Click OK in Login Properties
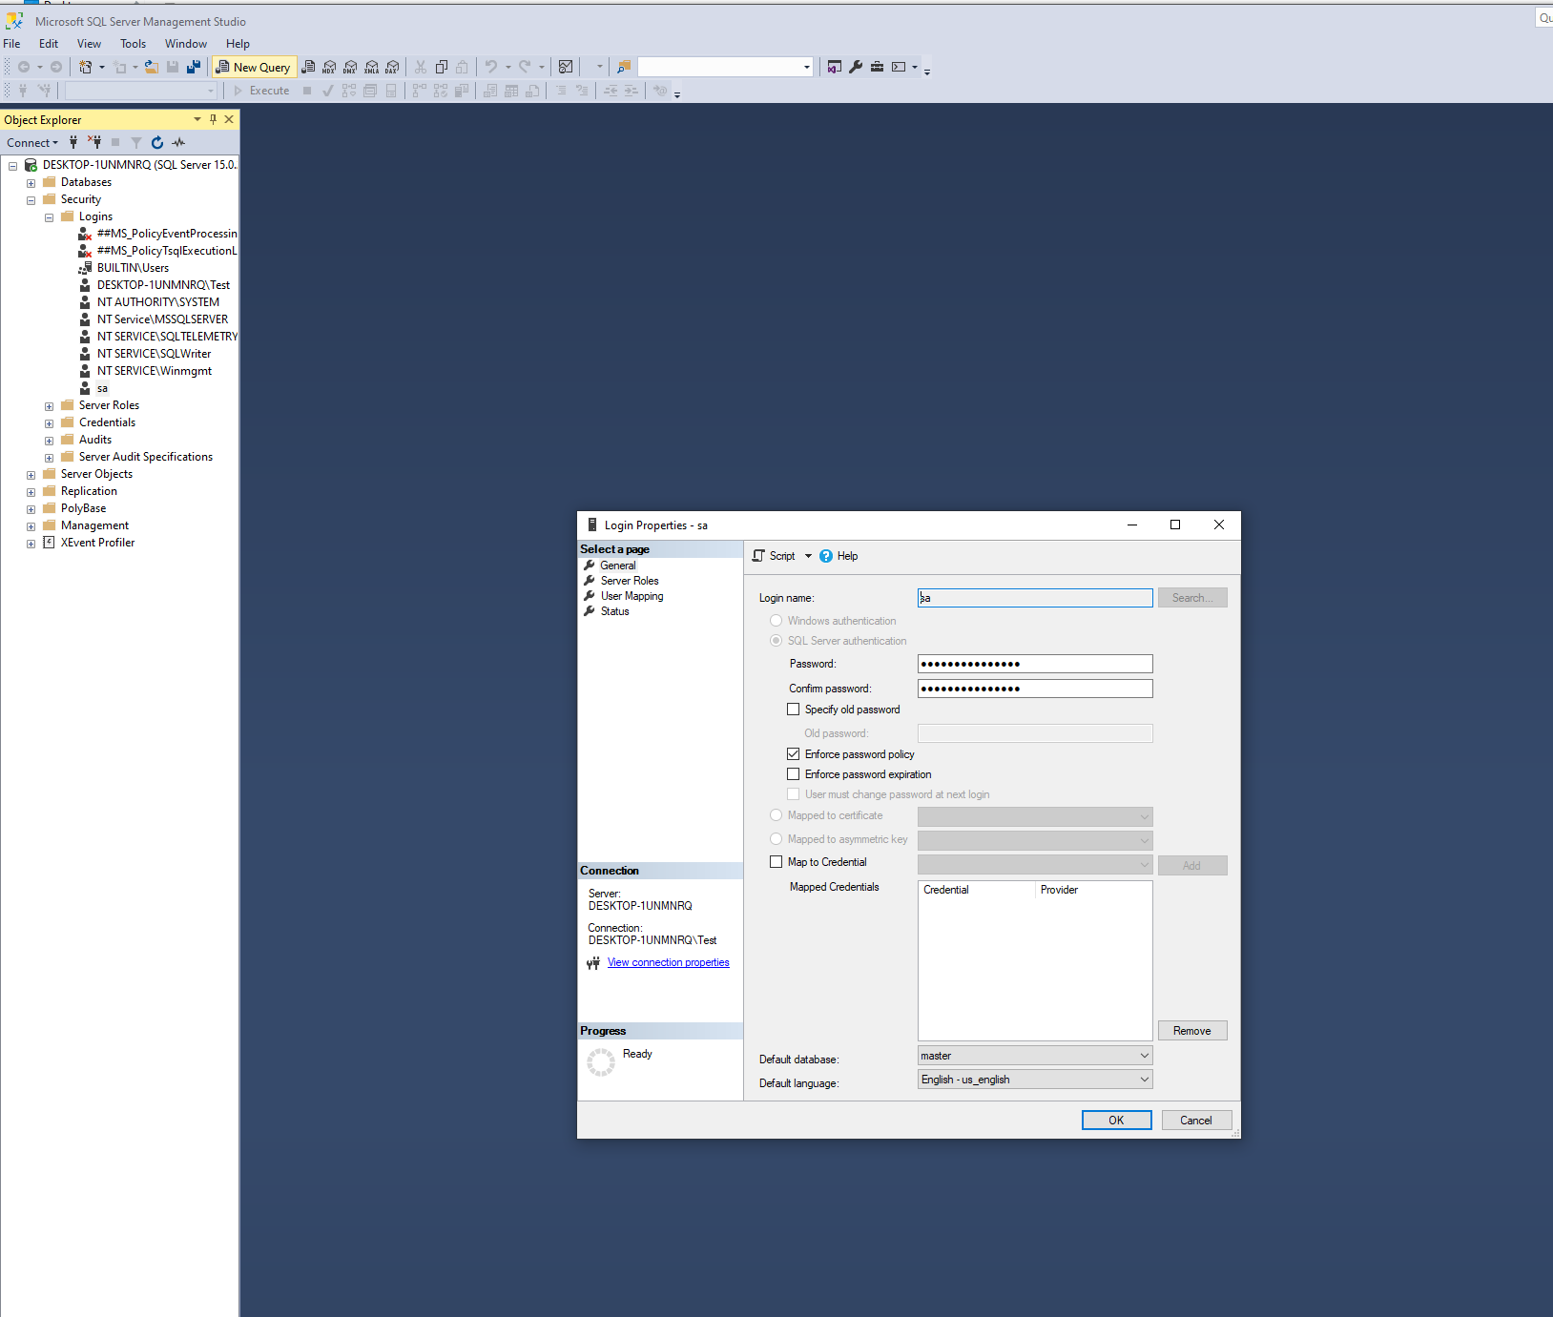The height and width of the screenshot is (1317, 1553). point(1116,1121)
